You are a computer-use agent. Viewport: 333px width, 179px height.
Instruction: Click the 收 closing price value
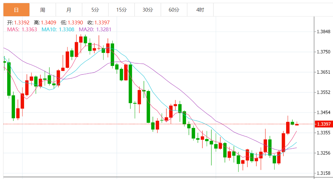pyautogui.click(x=102, y=22)
